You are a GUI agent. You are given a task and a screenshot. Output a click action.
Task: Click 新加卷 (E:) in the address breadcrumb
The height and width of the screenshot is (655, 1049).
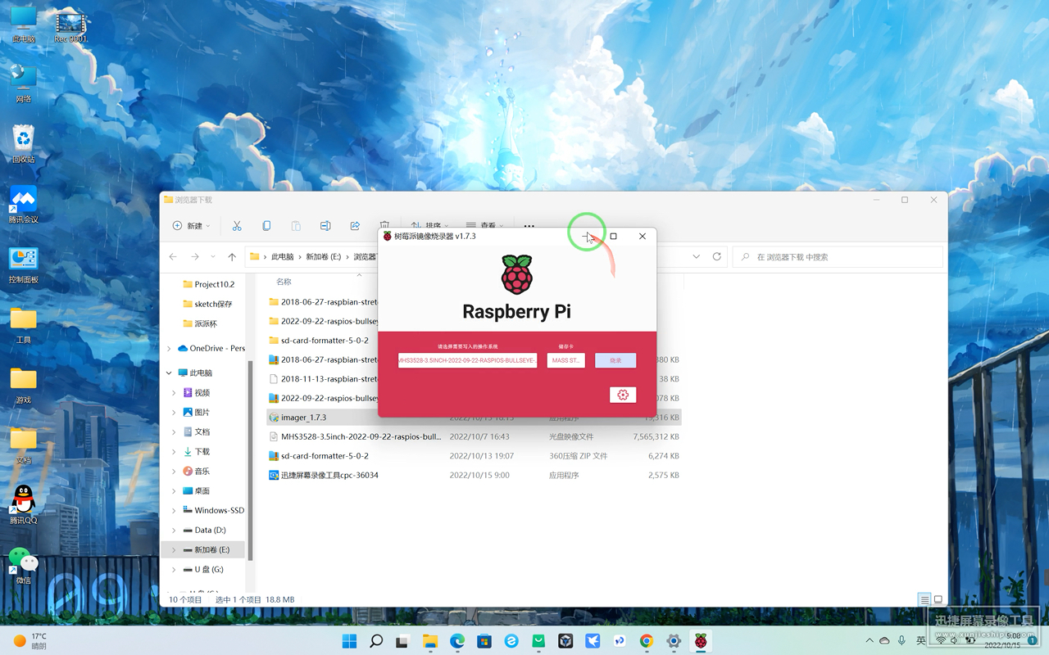coord(323,257)
